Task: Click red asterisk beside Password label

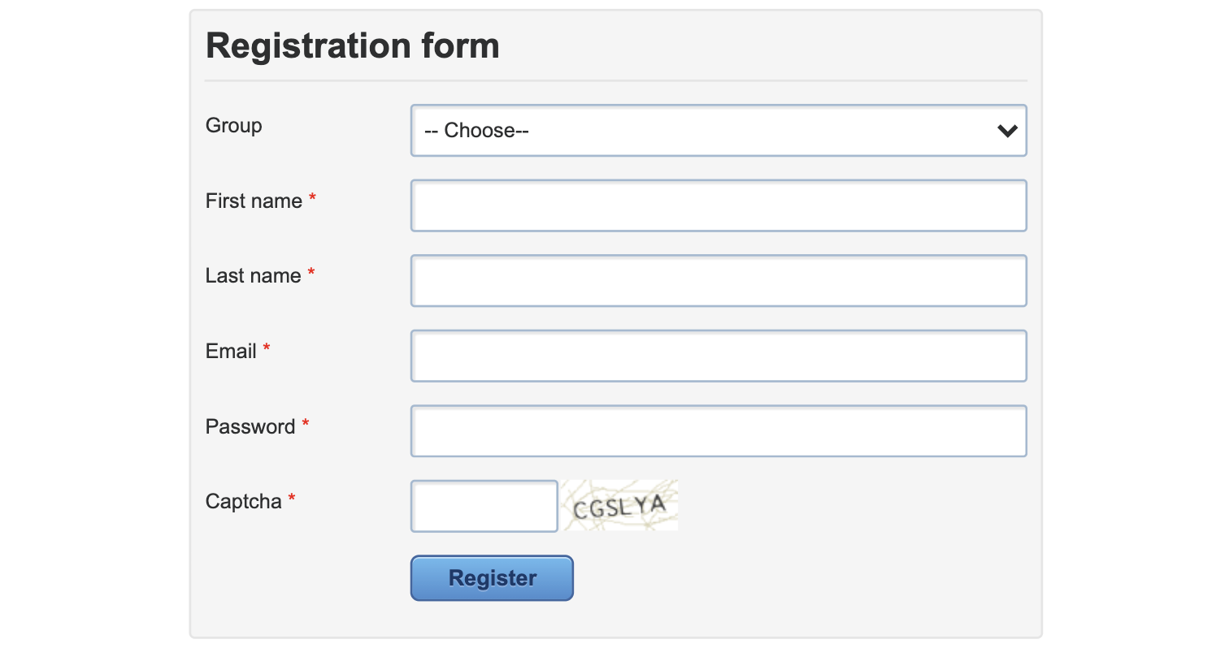Action: click(x=306, y=425)
